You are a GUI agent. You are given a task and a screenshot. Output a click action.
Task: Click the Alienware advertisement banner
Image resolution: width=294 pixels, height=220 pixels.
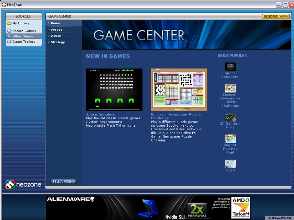pyautogui.click(x=148, y=207)
